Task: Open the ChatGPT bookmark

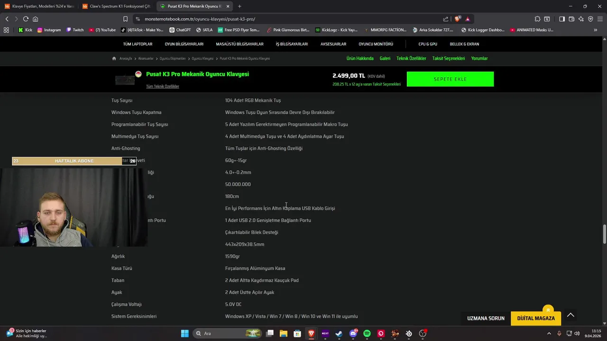Action: (x=180, y=30)
